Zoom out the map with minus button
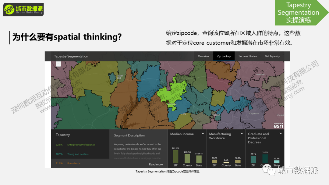 58,64
